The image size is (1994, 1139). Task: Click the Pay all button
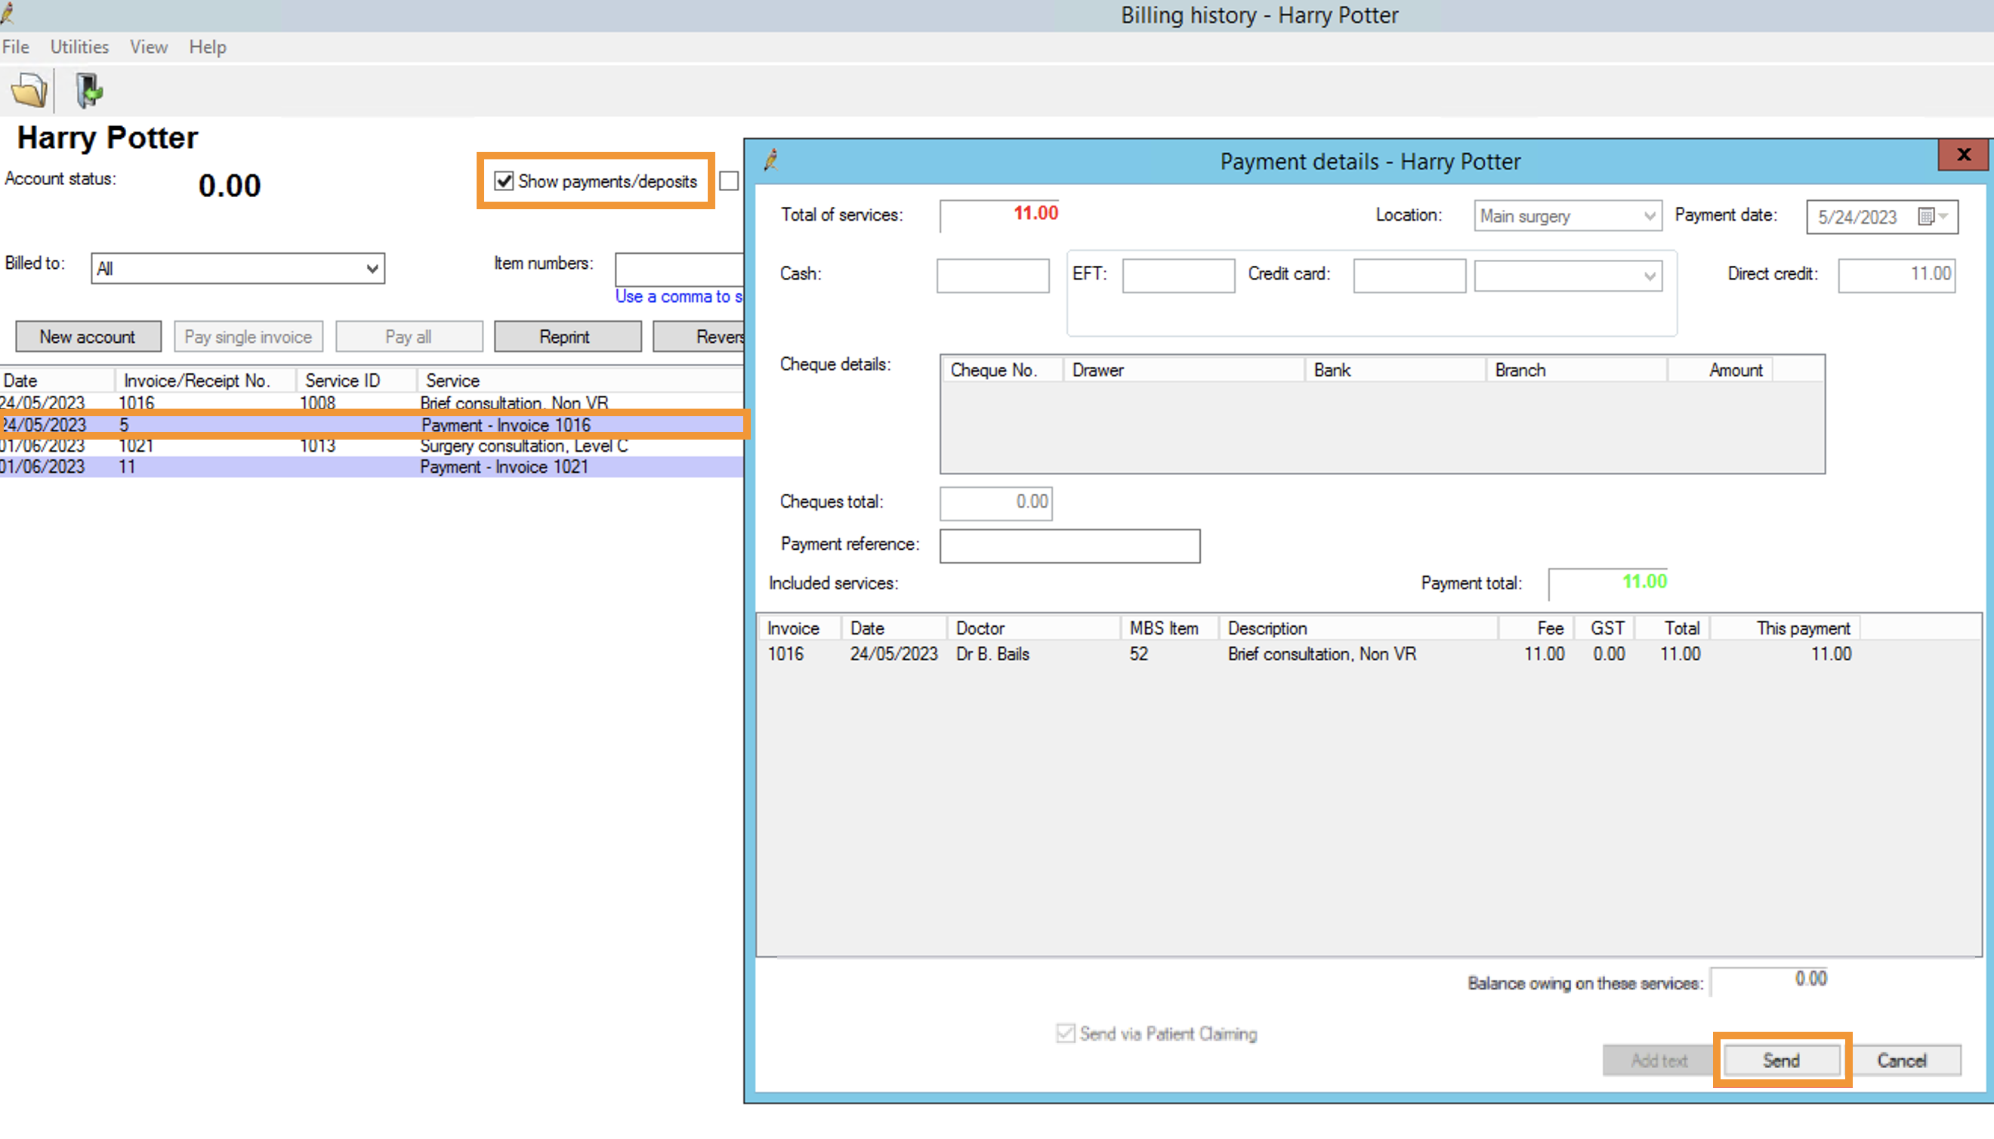(409, 336)
